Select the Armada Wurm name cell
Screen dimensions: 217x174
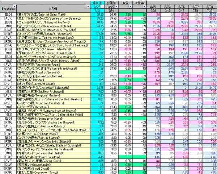coord(53,134)
